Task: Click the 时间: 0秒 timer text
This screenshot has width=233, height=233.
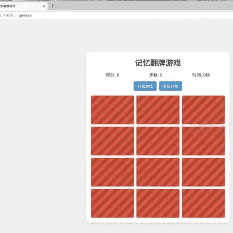Action: pos(201,75)
